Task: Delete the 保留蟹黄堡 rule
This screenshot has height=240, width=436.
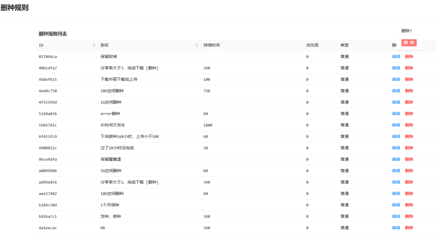Action: tap(409, 160)
